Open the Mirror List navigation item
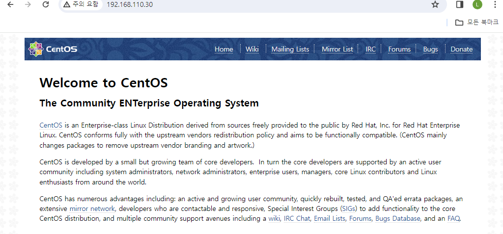The height and width of the screenshot is (234, 503). coord(337,50)
